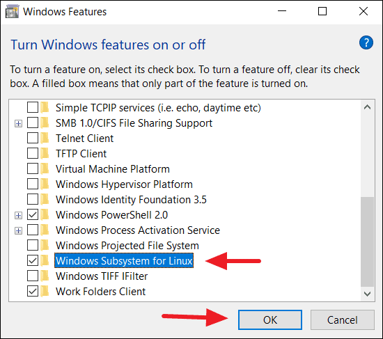Open the blue help question mark icon

tap(366, 42)
